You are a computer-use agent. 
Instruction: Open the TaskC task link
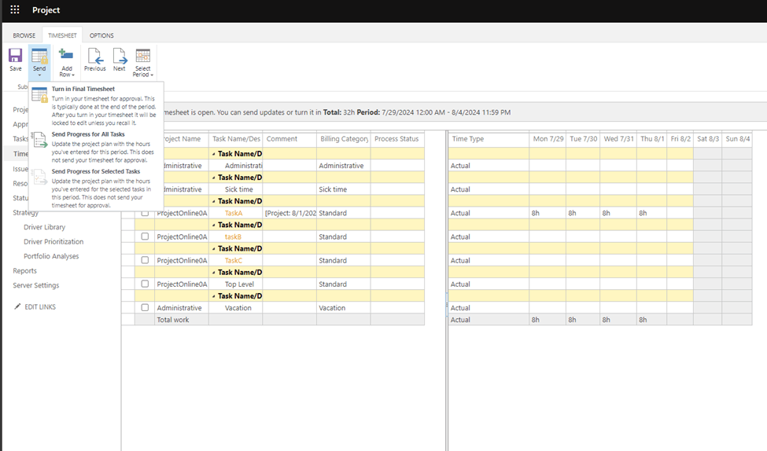(x=234, y=260)
